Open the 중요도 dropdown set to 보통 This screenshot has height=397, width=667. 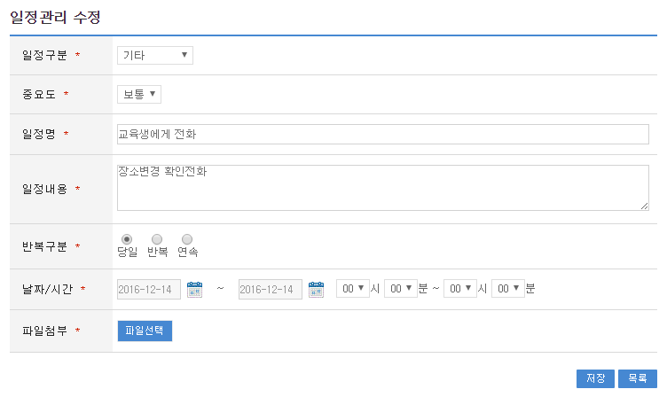tap(139, 94)
